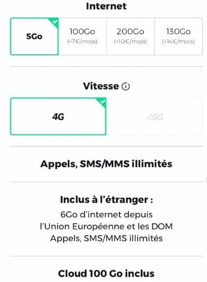The width and height of the screenshot is (207, 282).
Task: Click the non-bold Appels, SMS/MMS illimités line
Action: [x=107, y=239]
